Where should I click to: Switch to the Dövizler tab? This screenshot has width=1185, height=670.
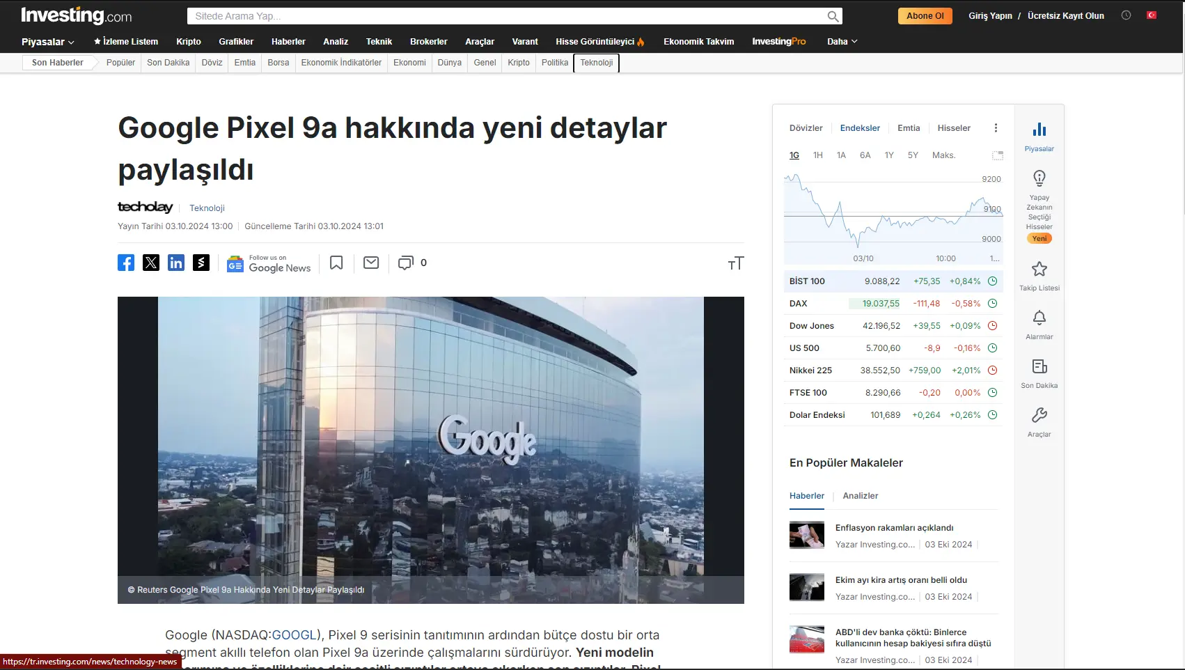point(806,128)
